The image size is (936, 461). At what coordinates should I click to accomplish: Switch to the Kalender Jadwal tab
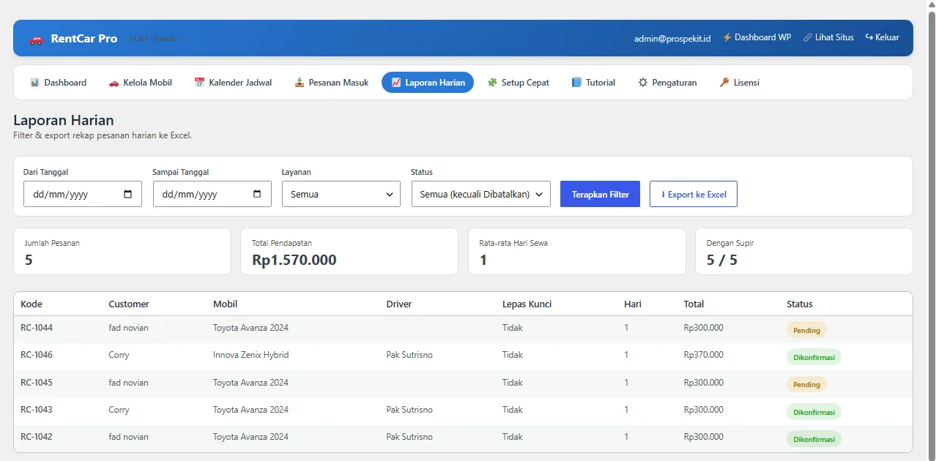233,83
